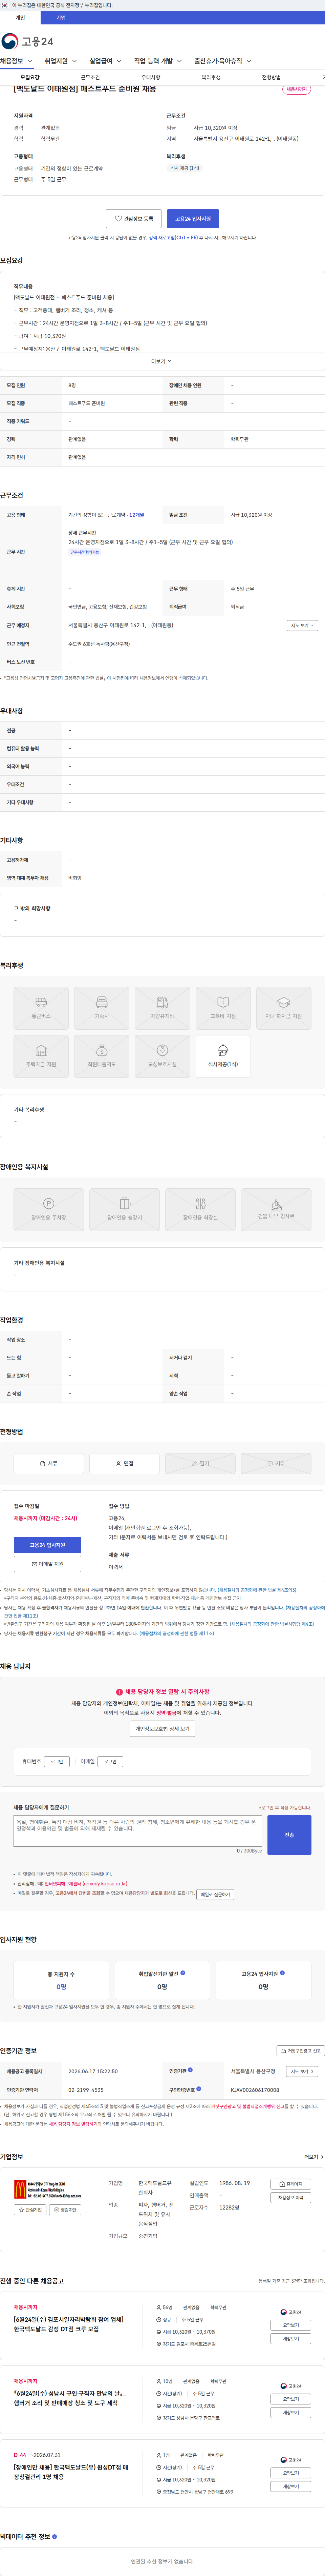325x2576 pixels.
Task: Click the 필기 screening step icon
Action: tap(200, 1463)
